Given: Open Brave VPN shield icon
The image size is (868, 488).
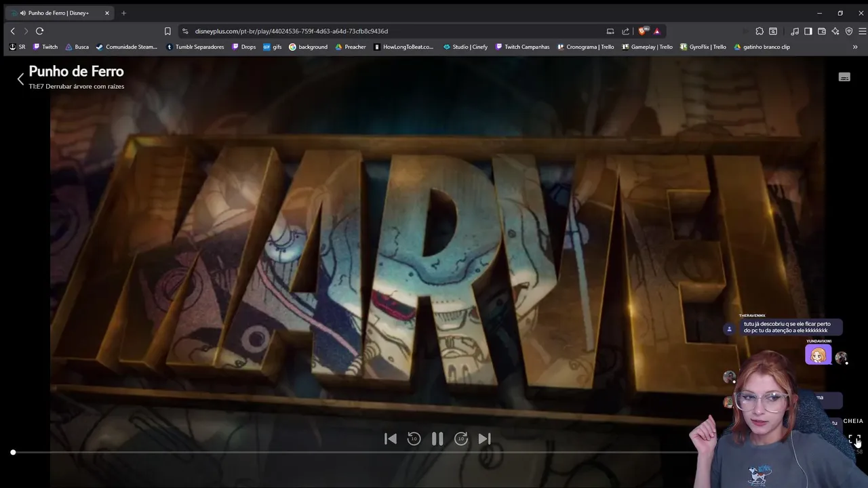Looking at the screenshot, I should [849, 31].
